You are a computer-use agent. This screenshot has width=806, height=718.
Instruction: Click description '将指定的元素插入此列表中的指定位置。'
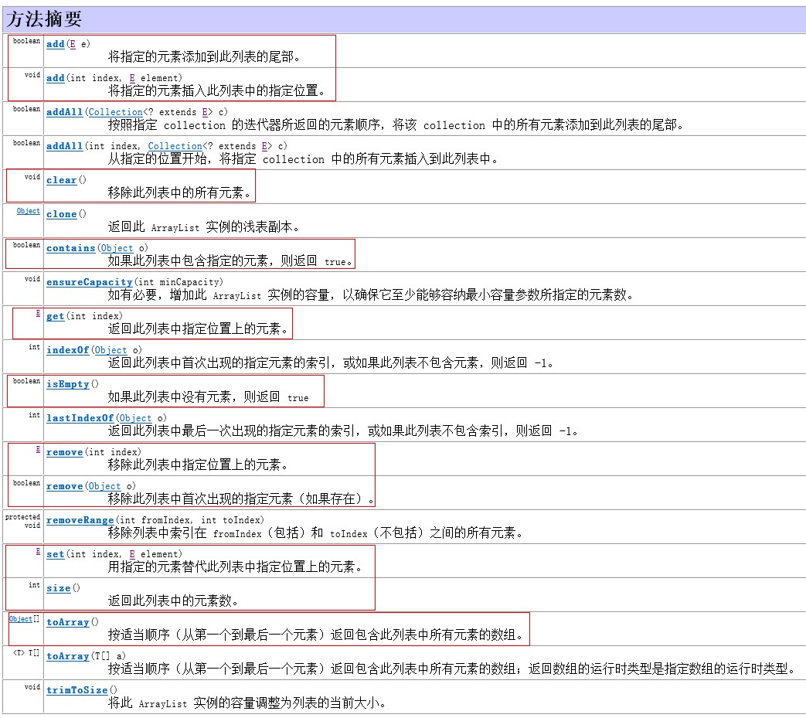[216, 91]
